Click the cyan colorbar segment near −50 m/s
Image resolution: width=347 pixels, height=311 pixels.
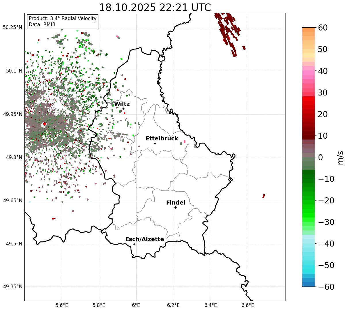pyautogui.click(x=308, y=265)
